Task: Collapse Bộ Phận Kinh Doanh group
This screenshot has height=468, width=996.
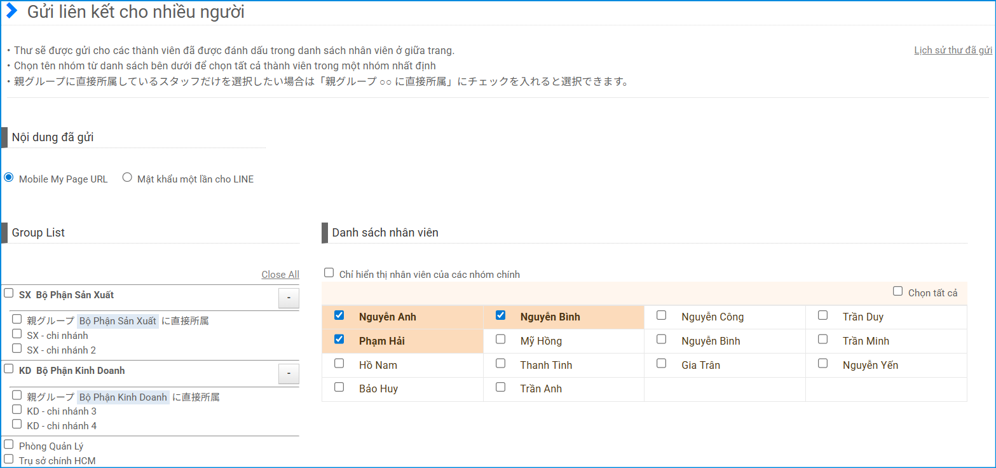Action: pos(289,374)
